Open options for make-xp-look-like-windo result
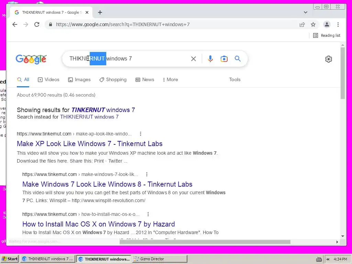 [x=141, y=134]
